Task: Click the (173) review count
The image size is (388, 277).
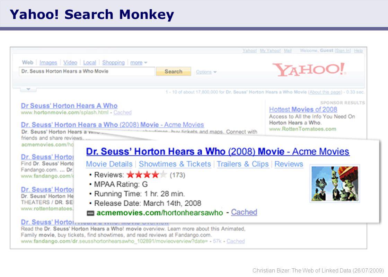Action: [x=177, y=175]
